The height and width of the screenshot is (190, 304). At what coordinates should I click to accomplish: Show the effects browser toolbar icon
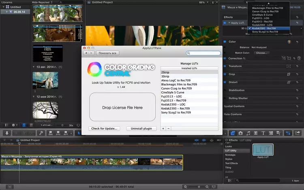[x=233, y=133]
